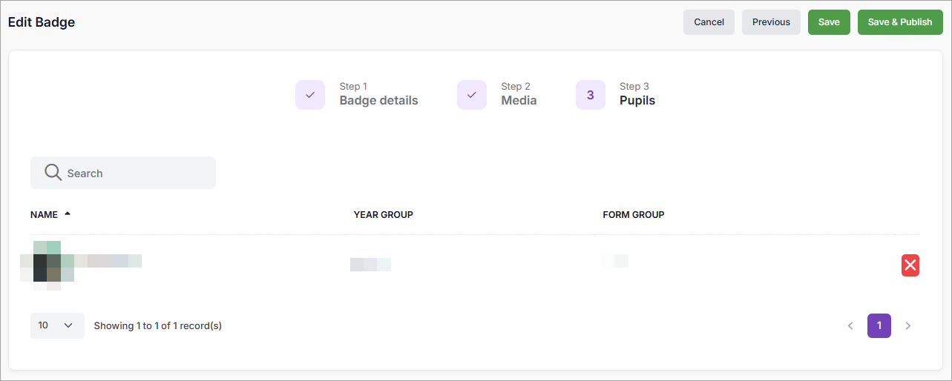The width and height of the screenshot is (952, 381).
Task: Click the Step 2 checkmark icon
Action: (x=472, y=95)
